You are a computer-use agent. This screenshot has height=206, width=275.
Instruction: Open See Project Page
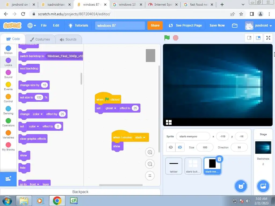(185, 25)
